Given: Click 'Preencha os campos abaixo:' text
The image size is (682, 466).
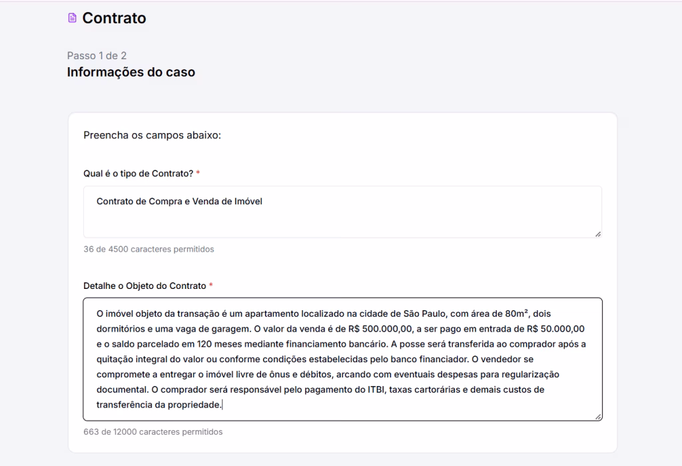Looking at the screenshot, I should pos(153,135).
